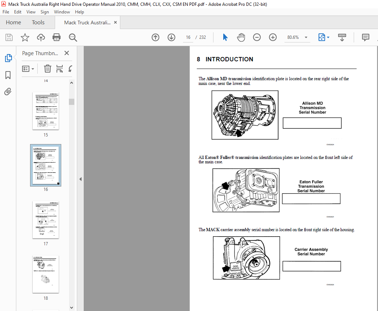Select the Mack Truck Australia document tab
378x311 pixels.
tap(87, 22)
